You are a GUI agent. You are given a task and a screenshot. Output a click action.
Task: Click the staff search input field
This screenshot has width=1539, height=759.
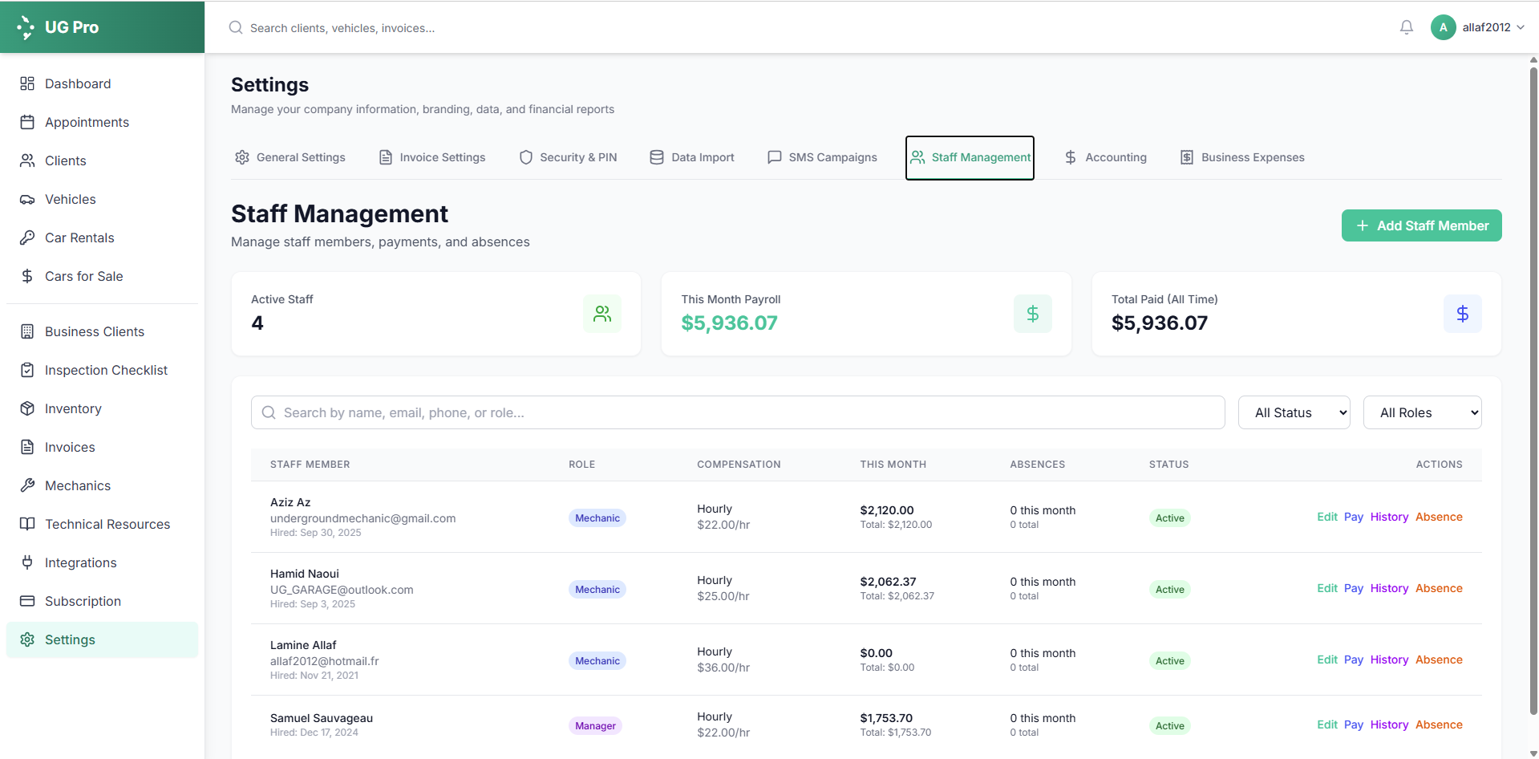tap(738, 412)
